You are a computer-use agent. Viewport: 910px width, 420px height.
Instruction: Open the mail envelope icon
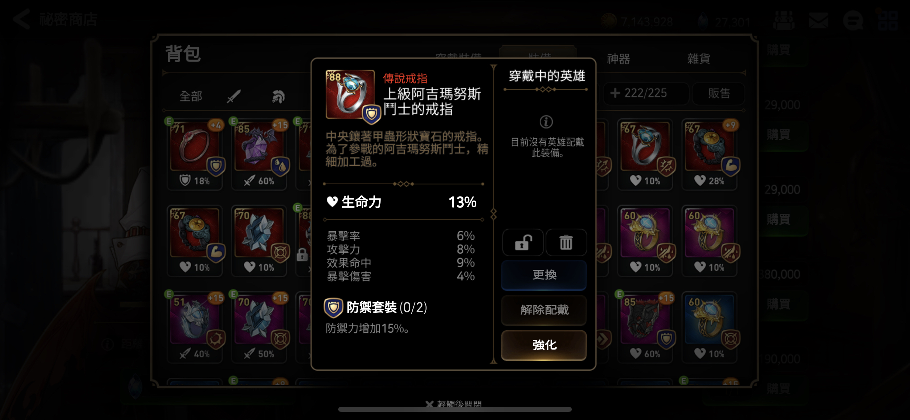[818, 21]
